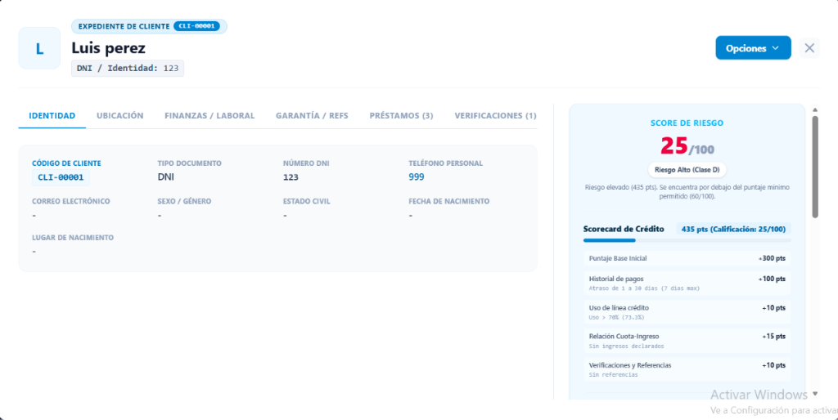Viewport: 838px width, 420px height.
Task: Click the risk panel scrollbar thumb
Action: [x=815, y=167]
